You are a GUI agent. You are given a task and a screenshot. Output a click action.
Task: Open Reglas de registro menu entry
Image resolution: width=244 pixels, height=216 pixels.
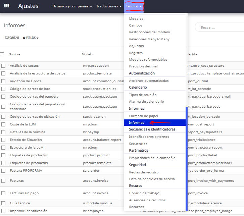pyautogui.click(x=144, y=172)
